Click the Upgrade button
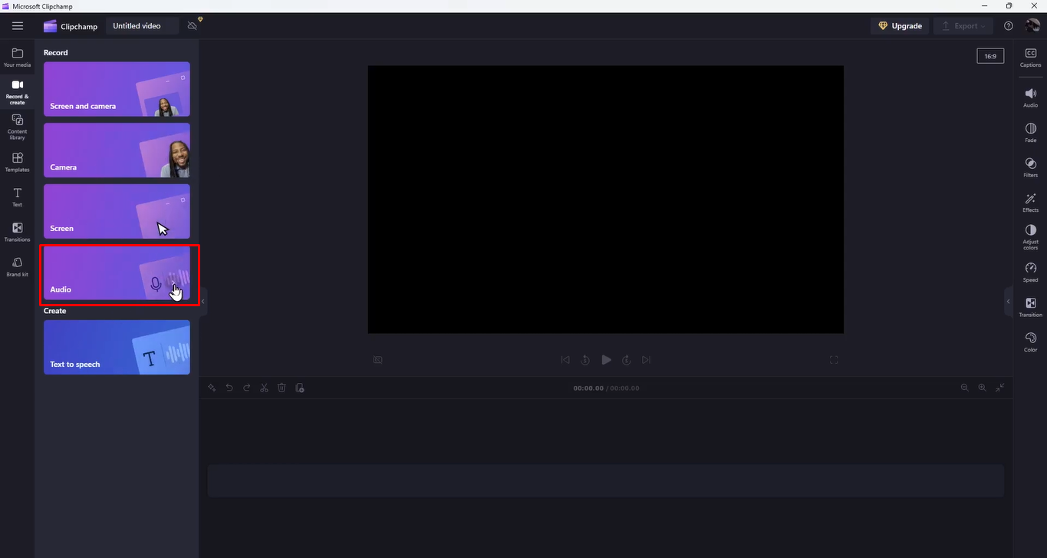 tap(899, 25)
